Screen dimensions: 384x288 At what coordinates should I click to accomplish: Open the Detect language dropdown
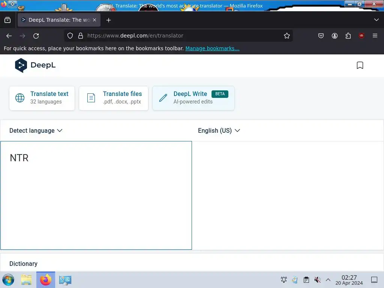(x=36, y=130)
